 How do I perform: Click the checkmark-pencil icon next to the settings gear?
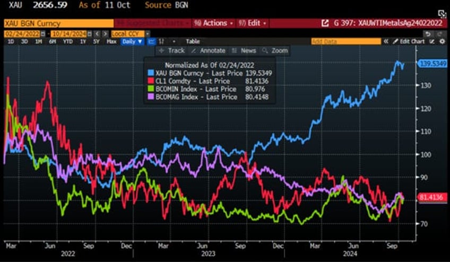click(432, 41)
